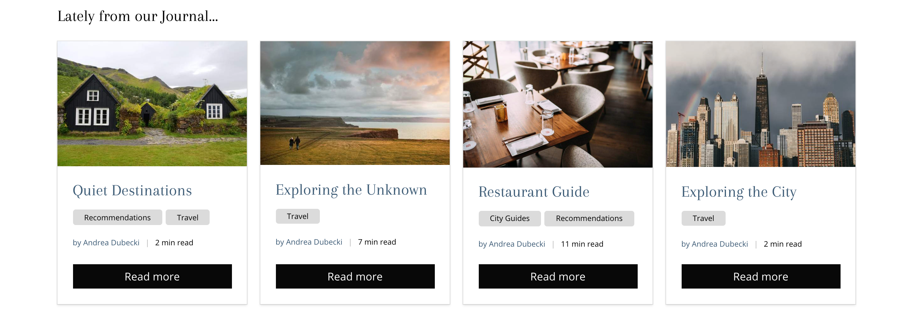Select Recommendations tag on Quiet Destinations card
This screenshot has height=321, width=919.
[x=117, y=218]
